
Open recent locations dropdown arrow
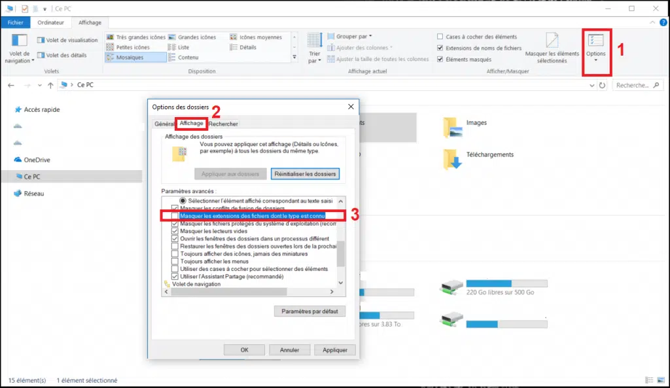[39, 86]
